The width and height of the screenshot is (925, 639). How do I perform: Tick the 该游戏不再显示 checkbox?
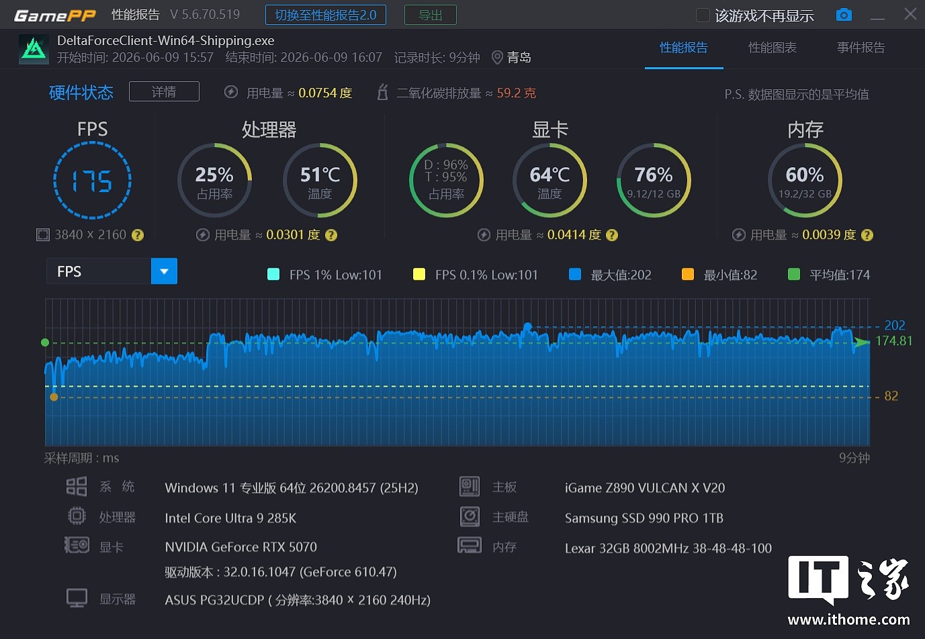pos(703,15)
